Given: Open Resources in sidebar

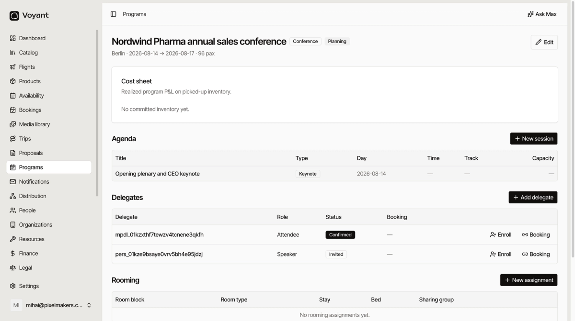Looking at the screenshot, I should click(x=49, y=239).
